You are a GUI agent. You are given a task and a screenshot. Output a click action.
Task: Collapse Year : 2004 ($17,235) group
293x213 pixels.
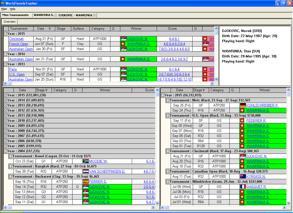tap(5, 151)
